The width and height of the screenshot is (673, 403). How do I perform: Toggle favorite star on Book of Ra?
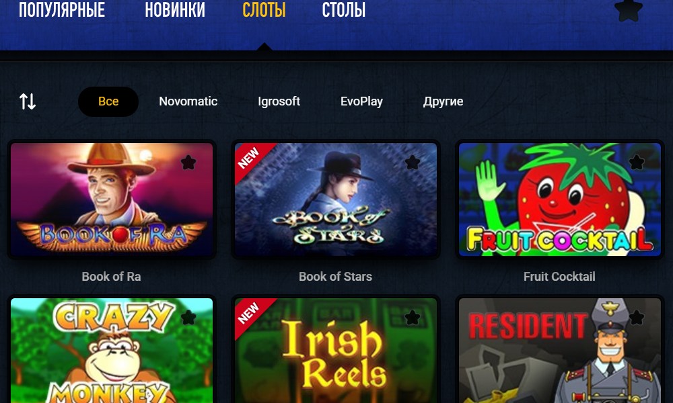188,163
